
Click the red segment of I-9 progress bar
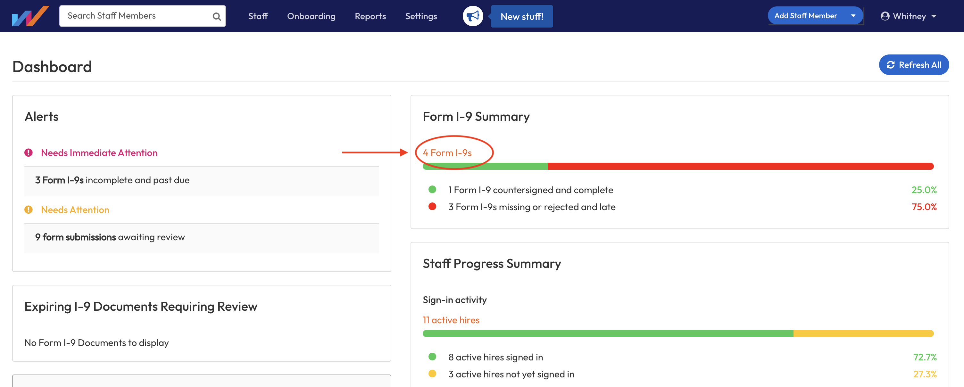(740, 166)
